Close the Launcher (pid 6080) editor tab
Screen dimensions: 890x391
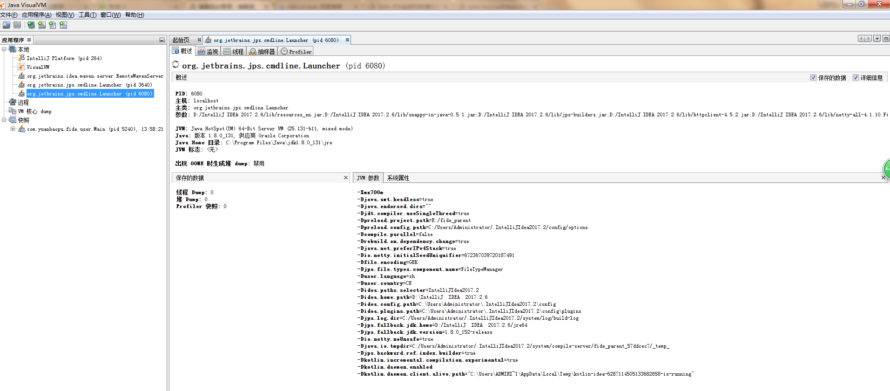pyautogui.click(x=347, y=40)
